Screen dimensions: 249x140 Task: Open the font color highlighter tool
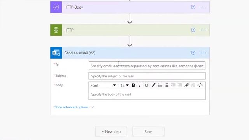pyautogui.click(x=153, y=86)
